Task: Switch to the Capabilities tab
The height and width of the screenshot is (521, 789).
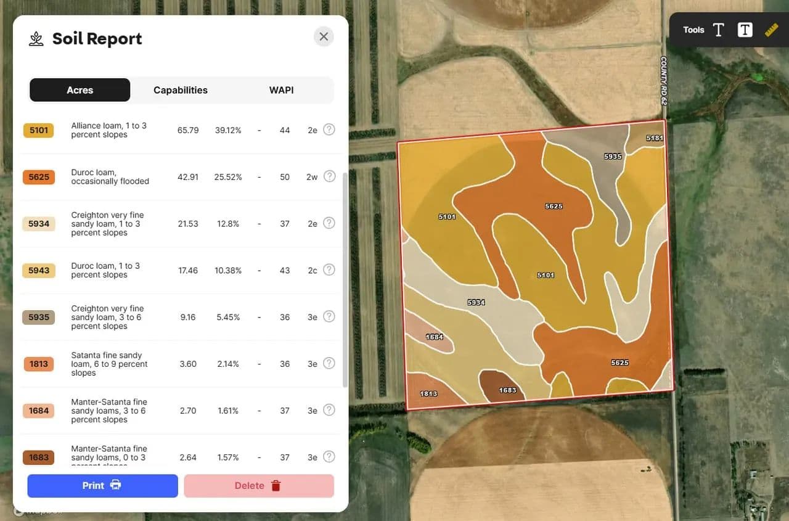Action: pyautogui.click(x=181, y=90)
